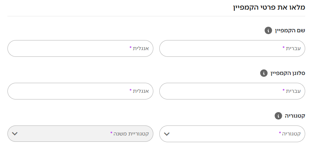Click the purple asterisk beside קטגוריה placeholder text

(x=280, y=133)
